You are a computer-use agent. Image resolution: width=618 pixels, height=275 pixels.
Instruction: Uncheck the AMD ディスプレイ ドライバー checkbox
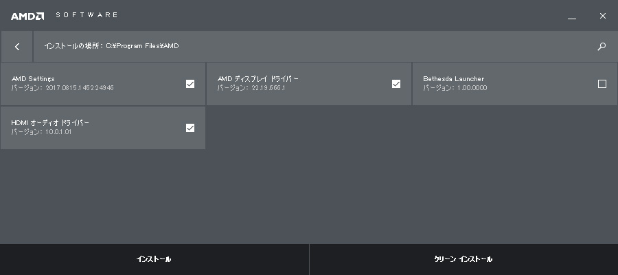(x=396, y=84)
